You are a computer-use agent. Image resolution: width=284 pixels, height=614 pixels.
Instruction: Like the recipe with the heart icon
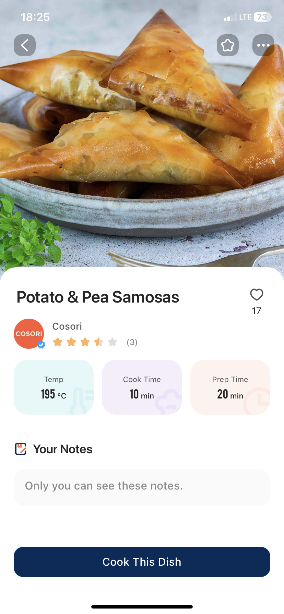[257, 295]
